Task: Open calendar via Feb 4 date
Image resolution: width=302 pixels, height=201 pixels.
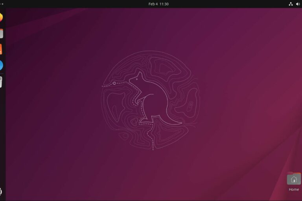Action: (x=153, y=4)
